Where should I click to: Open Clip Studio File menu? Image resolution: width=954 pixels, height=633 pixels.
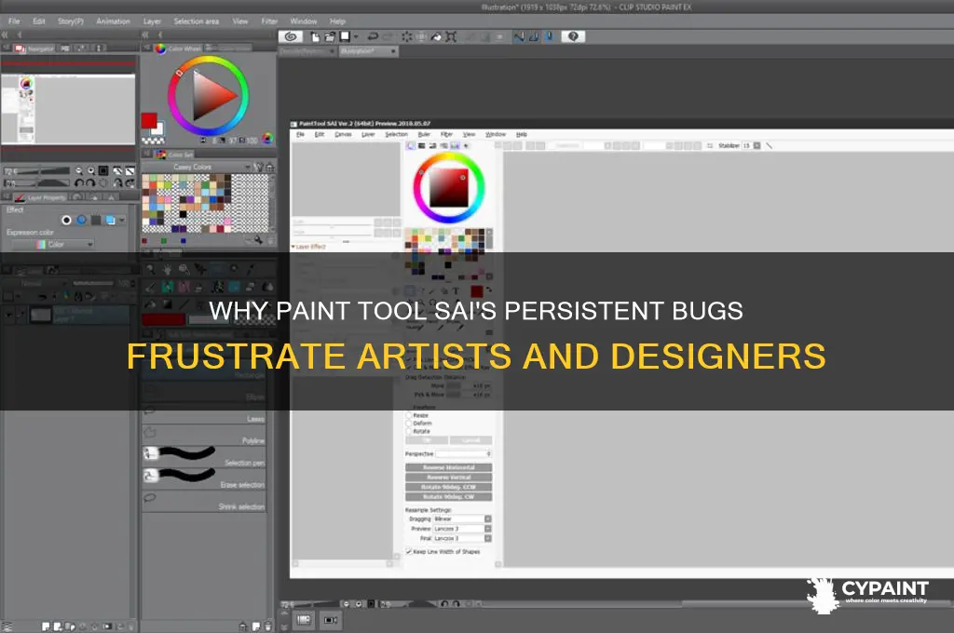click(x=14, y=20)
